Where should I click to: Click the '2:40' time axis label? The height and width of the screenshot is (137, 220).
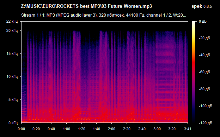point(142,129)
